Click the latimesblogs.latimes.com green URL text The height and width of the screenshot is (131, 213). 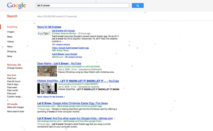[70, 121]
